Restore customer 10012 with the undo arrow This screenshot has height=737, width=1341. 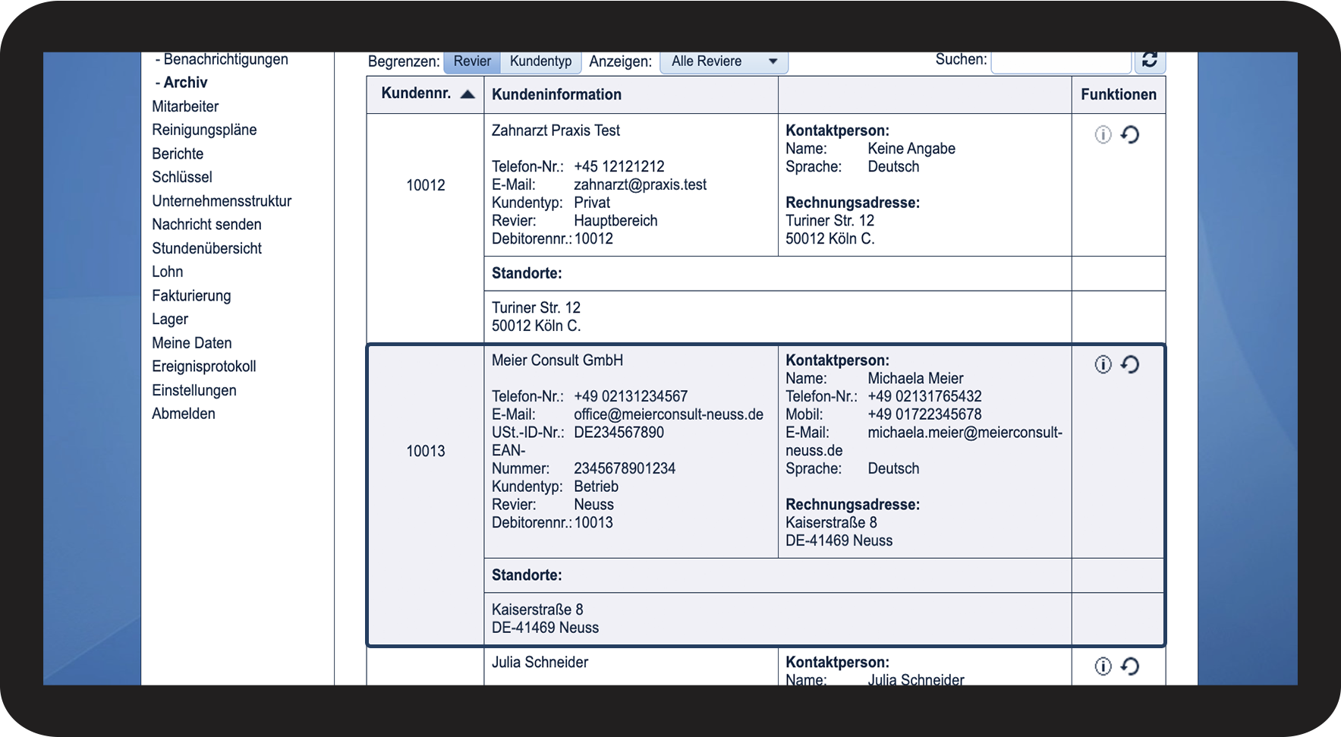[x=1130, y=134]
